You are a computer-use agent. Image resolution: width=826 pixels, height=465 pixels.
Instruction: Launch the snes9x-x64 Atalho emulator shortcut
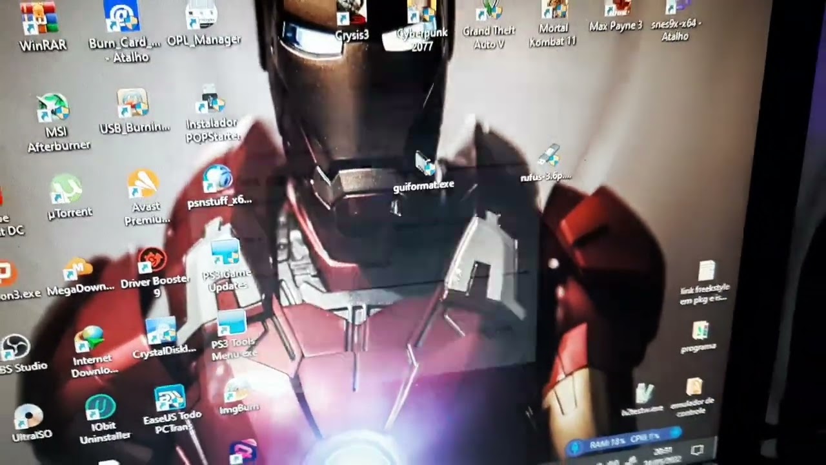(x=675, y=21)
